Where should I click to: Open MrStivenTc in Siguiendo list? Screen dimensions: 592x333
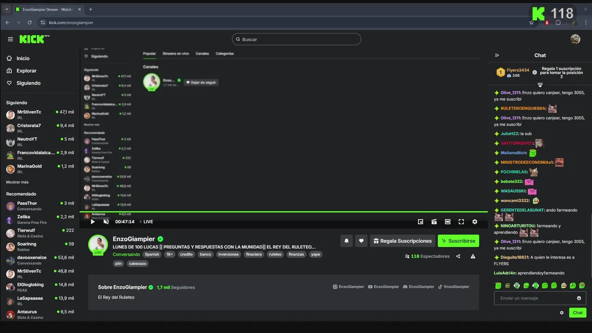tap(40, 114)
